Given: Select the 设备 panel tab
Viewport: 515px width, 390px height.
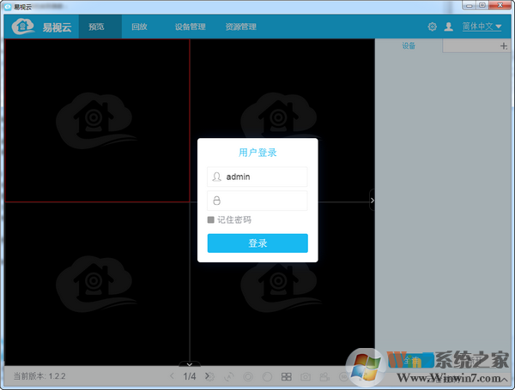Looking at the screenshot, I should coord(409,45).
